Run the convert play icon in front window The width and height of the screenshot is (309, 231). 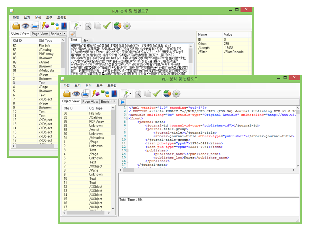click(125, 94)
